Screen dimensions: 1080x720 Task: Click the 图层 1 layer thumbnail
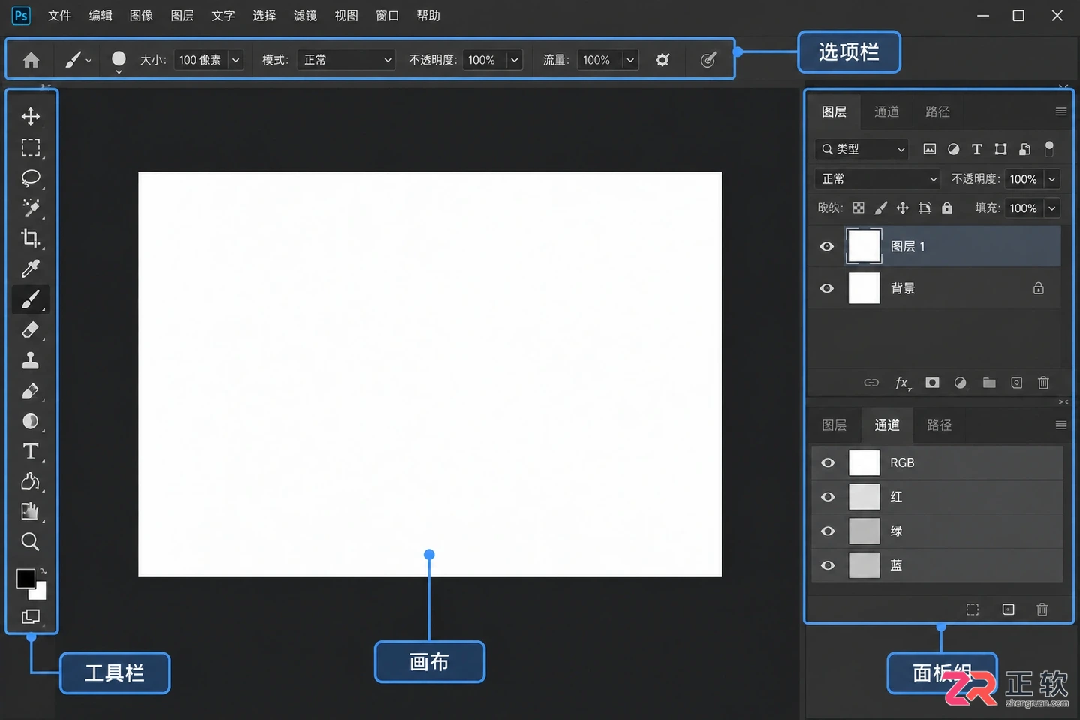864,247
